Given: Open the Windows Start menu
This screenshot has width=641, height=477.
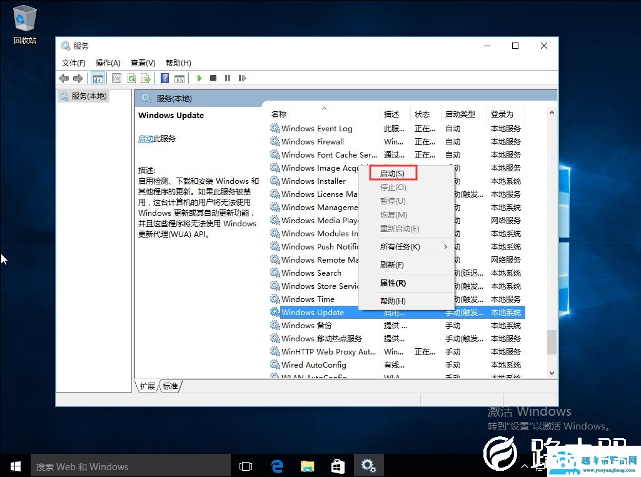Looking at the screenshot, I should 15,466.
